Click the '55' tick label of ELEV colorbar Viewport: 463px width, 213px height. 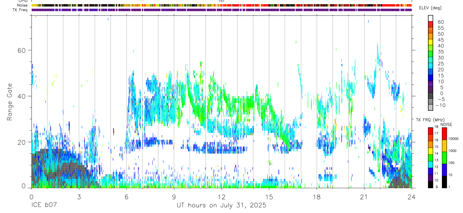(x=440, y=28)
